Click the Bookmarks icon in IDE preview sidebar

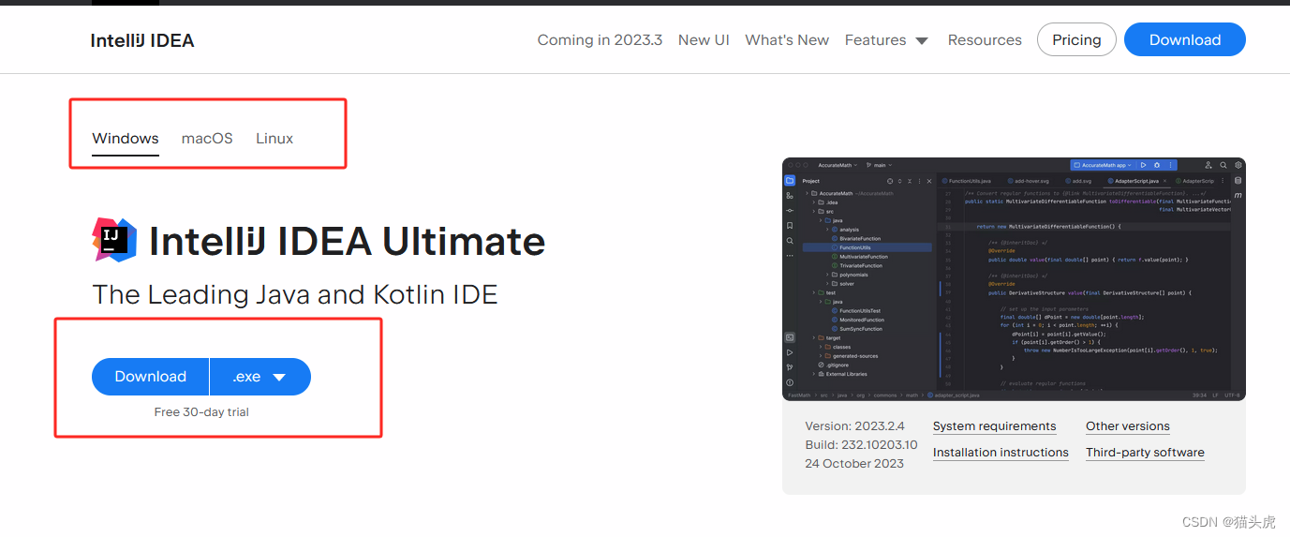[790, 226]
